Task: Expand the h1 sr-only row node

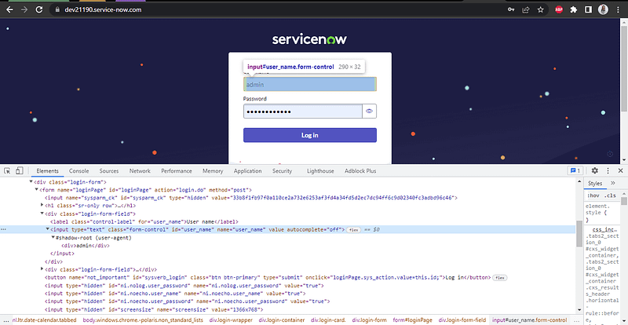Action: tap(42, 206)
